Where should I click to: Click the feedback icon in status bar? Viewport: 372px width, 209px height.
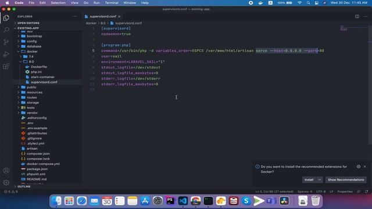[359, 192]
